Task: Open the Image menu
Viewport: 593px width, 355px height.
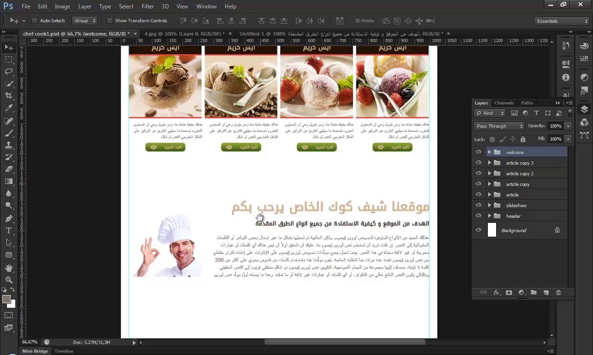Action: (62, 6)
